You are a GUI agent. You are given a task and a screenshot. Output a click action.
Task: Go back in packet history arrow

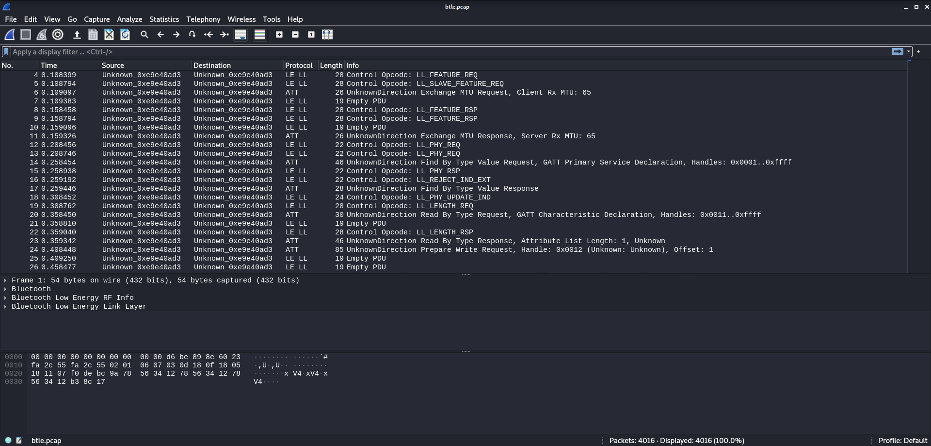161,34
